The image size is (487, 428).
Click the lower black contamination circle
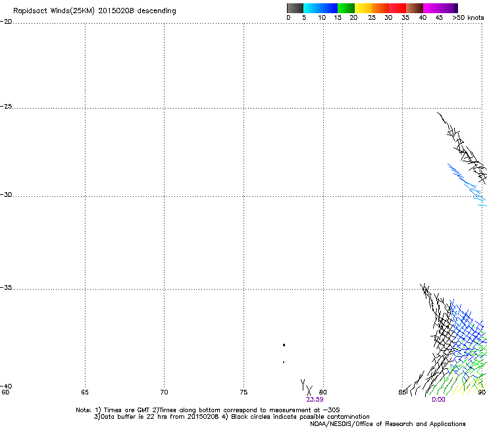(284, 362)
